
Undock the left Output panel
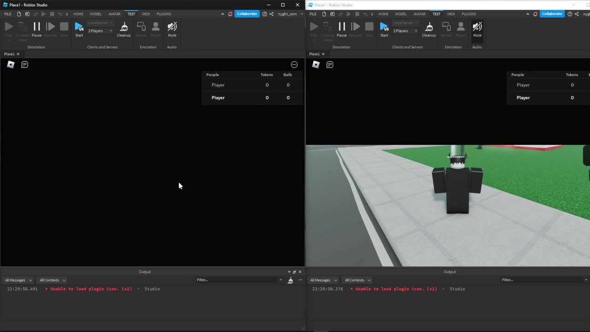[295, 272]
